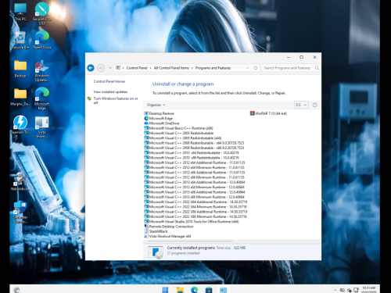The width and height of the screenshot is (391, 293).
Task: Open the Control Panel Home link
Action: 109,81
